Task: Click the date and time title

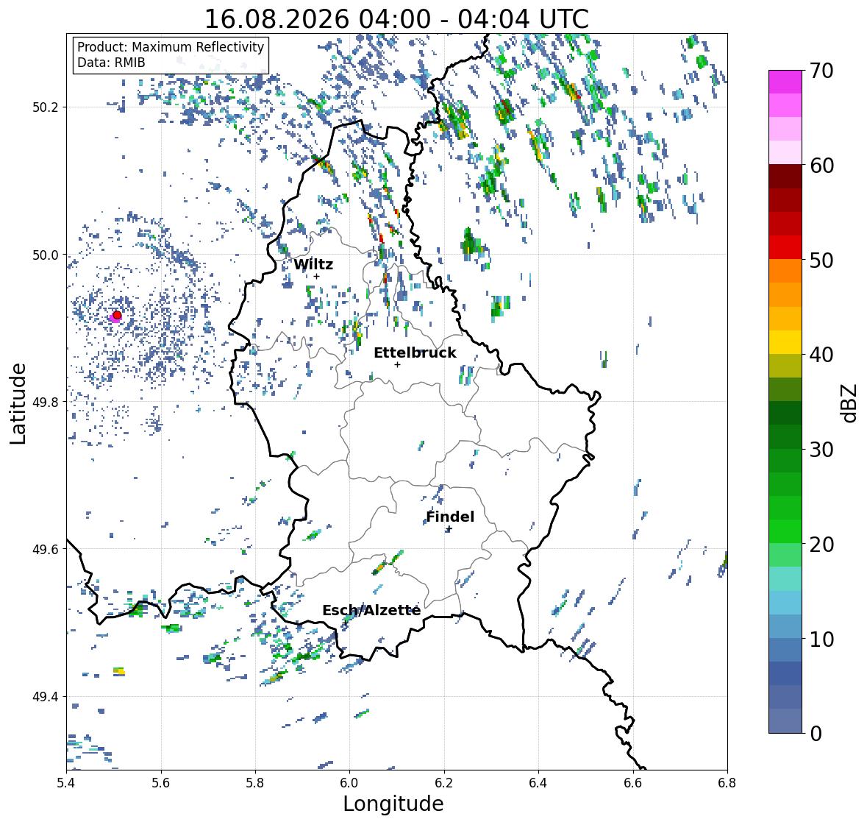Action: pyautogui.click(x=396, y=19)
